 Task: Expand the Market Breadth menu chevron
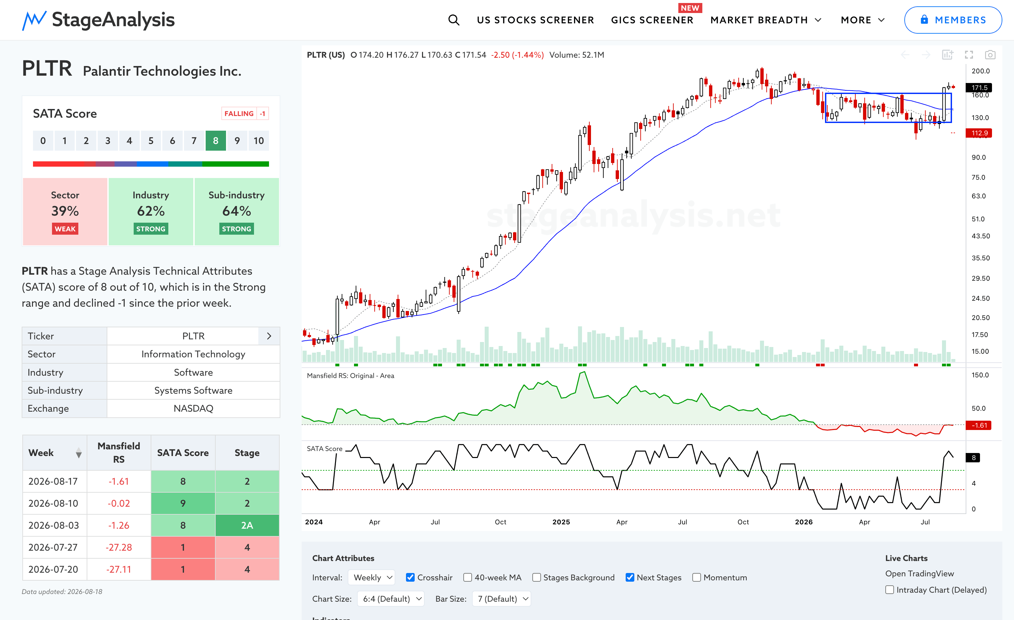818,20
